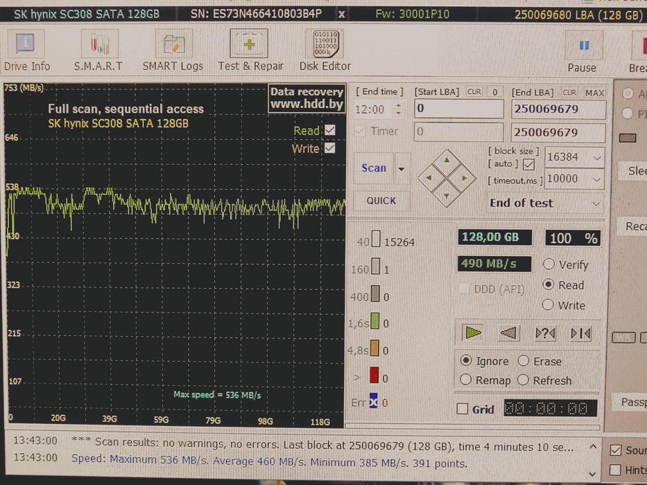This screenshot has width=647, height=485.
Task: Click the down arrow in navigation diamond
Action: (x=447, y=195)
